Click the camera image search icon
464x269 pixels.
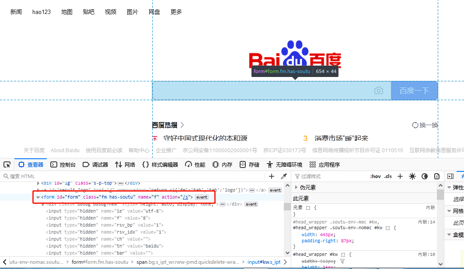pos(378,91)
